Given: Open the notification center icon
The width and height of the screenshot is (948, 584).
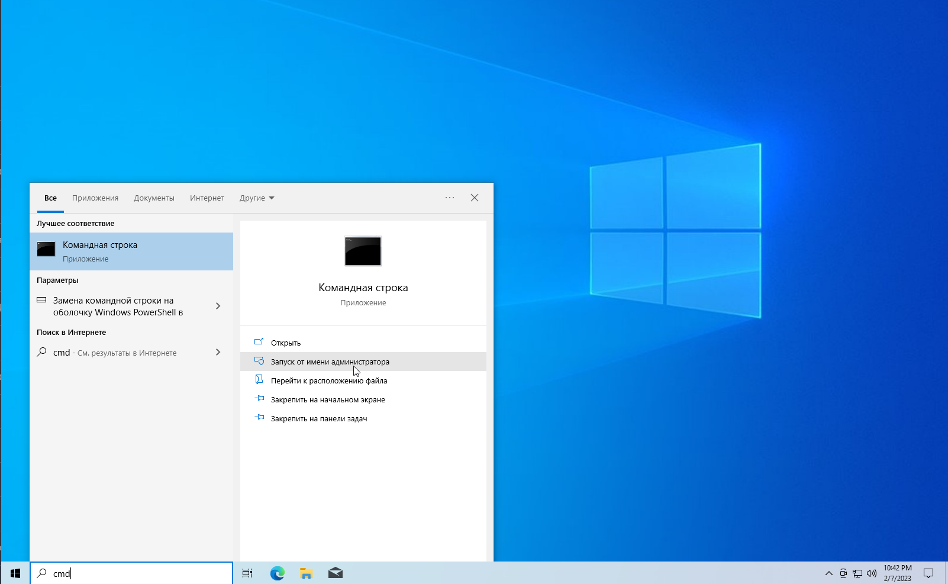Looking at the screenshot, I should tap(928, 573).
